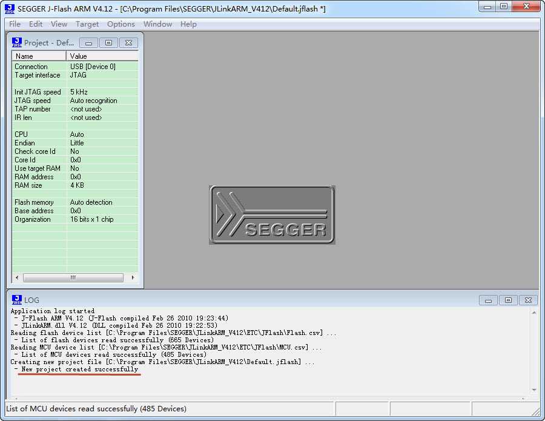The image size is (545, 421).
Task: Click the '5 kHz' value
Action: coord(79,92)
